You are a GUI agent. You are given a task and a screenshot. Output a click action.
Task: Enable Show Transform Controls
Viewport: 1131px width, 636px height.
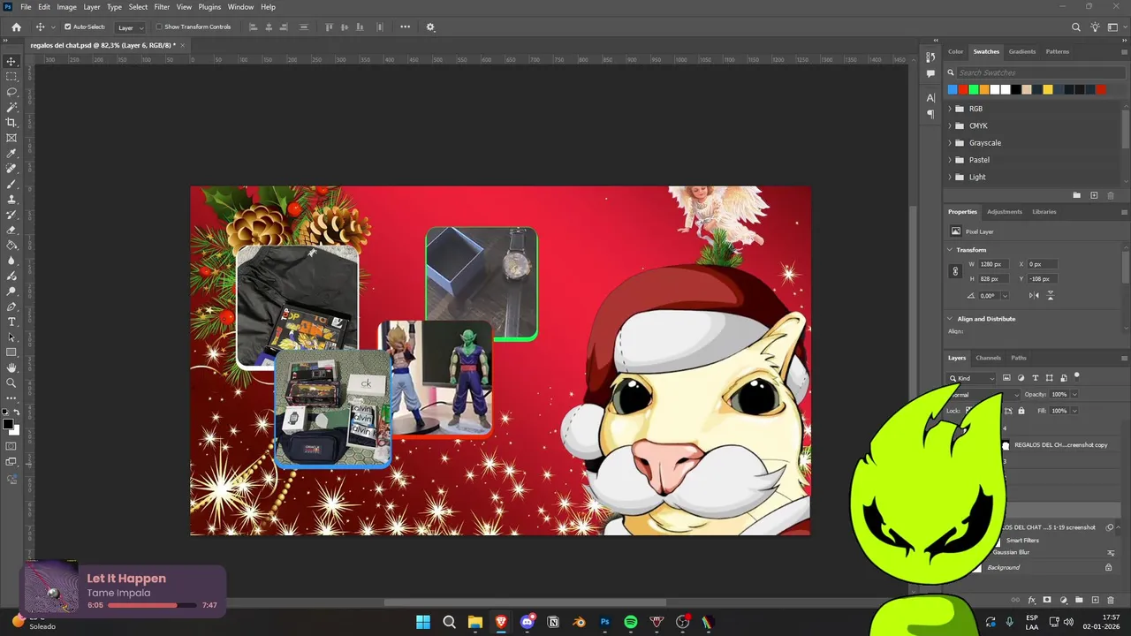(x=159, y=27)
